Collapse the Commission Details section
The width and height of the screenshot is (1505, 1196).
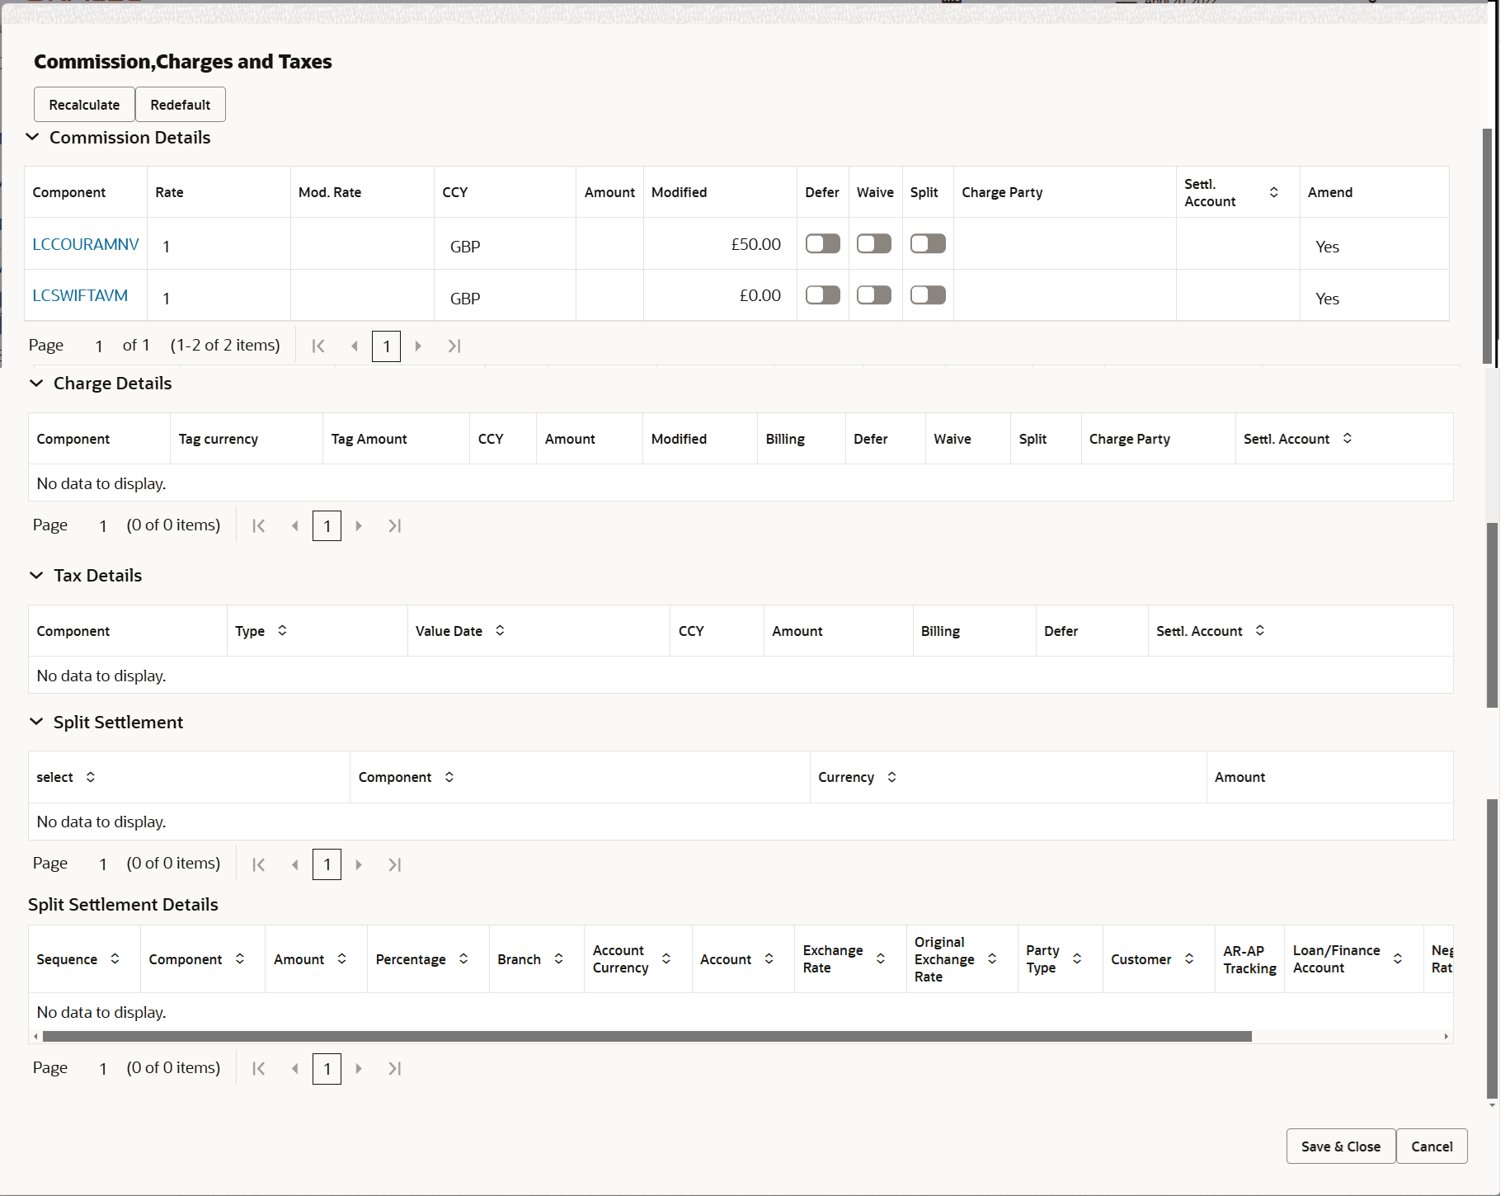click(x=33, y=137)
